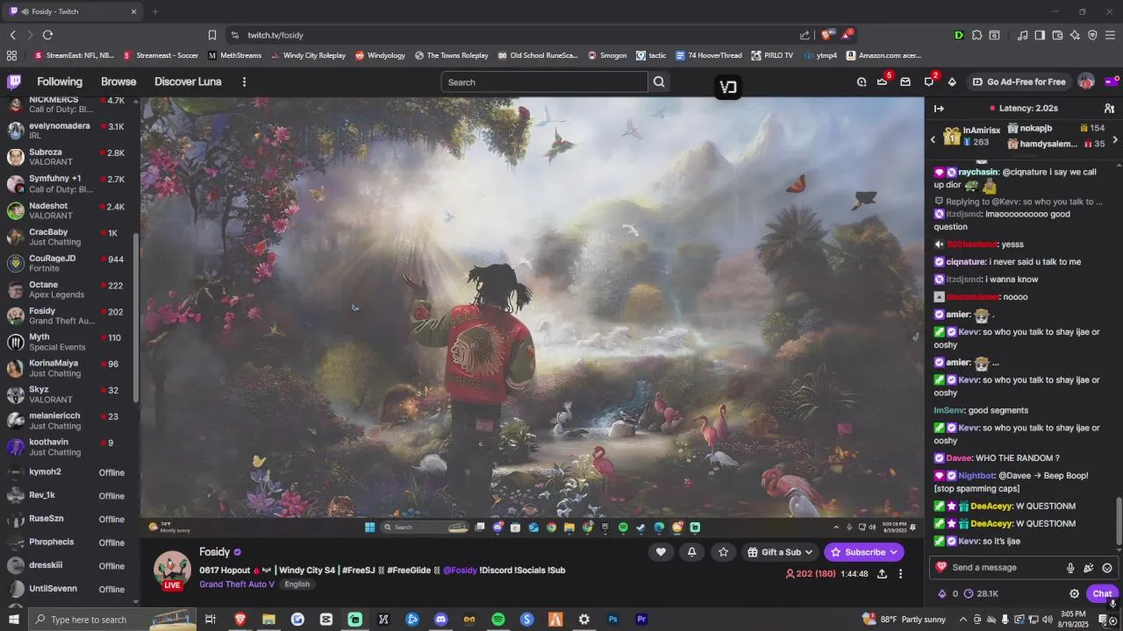Click the Get Bits diamond icon
This screenshot has height=631, width=1123.
pos(952,82)
